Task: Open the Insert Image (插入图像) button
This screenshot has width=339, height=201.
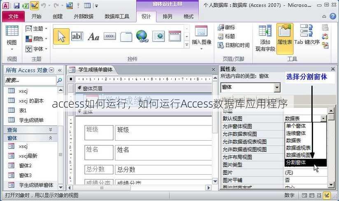Action: coord(201,37)
